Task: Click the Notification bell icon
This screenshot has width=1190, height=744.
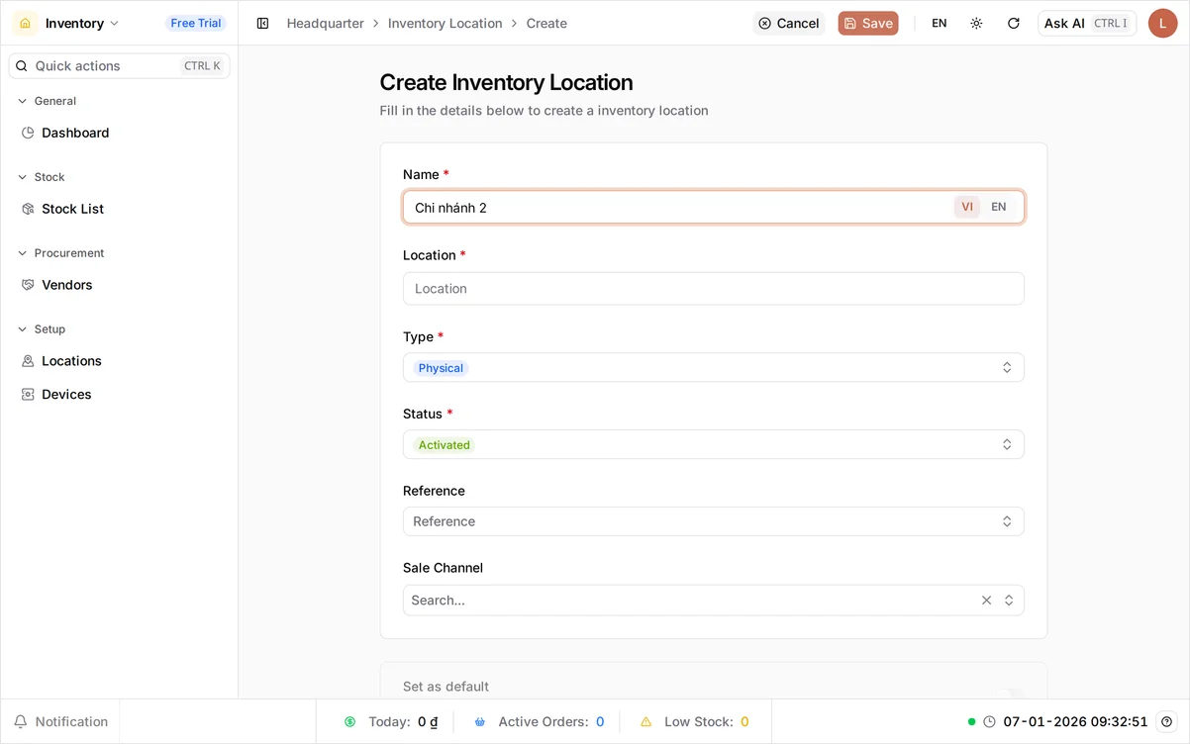Action: pyautogui.click(x=21, y=721)
